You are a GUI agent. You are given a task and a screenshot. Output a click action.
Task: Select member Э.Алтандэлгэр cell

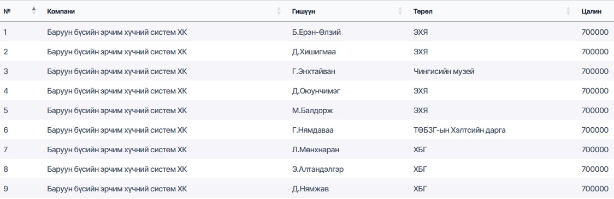coord(318,169)
